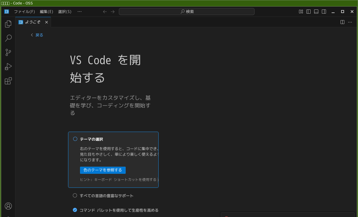Open the editor More Actions ellipsis
358x217 pixels.
pyautogui.click(x=350, y=22)
